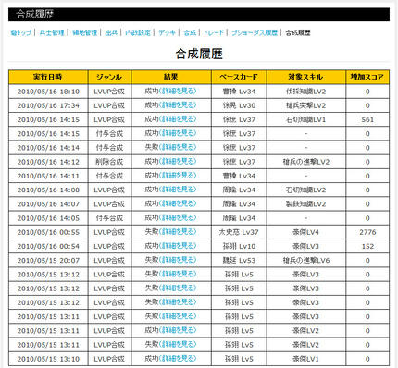Click the 豪傑LV1 skill cell
Viewport: 398px width, 368px height.
[x=306, y=359]
